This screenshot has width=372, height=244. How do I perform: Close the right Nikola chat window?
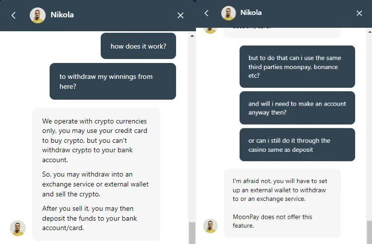359,13
